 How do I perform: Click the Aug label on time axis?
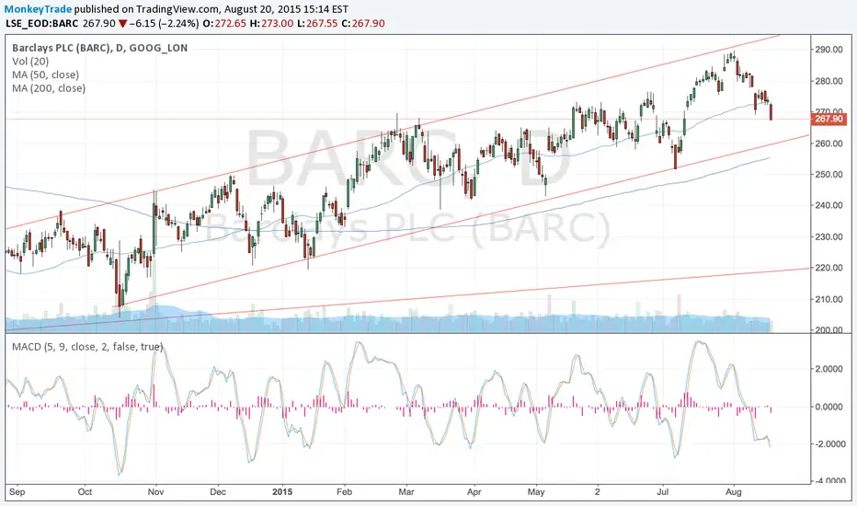734,492
